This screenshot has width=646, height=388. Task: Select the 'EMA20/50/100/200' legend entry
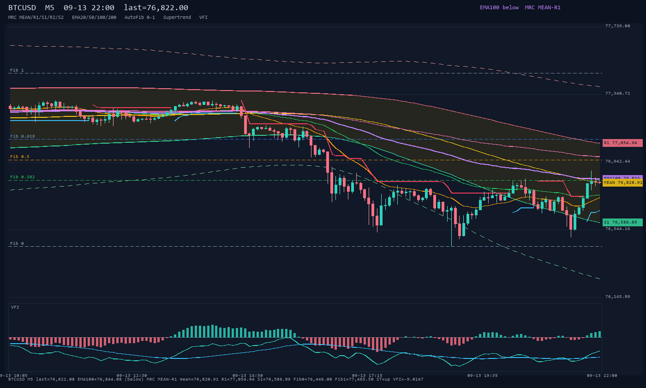click(94, 17)
